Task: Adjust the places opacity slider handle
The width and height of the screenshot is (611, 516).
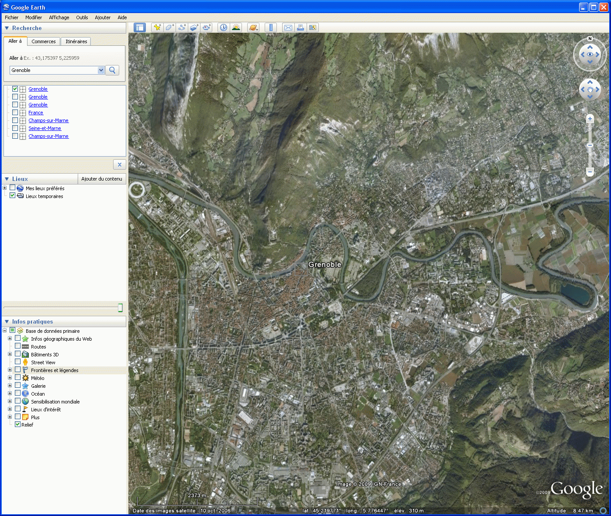Action: point(120,308)
